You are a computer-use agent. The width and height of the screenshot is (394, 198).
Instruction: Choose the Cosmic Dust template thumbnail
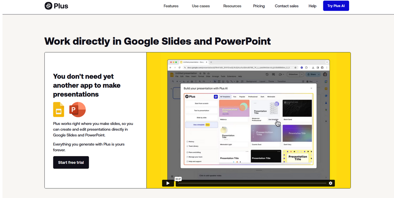click(266, 133)
